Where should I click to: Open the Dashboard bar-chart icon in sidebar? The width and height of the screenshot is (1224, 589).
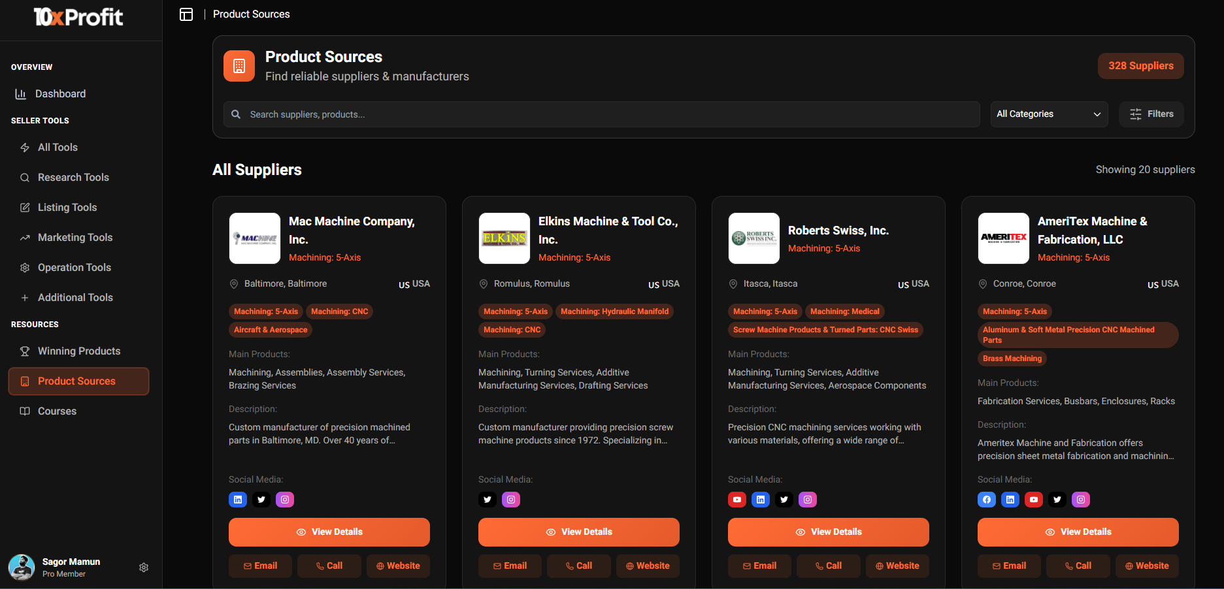pos(24,93)
